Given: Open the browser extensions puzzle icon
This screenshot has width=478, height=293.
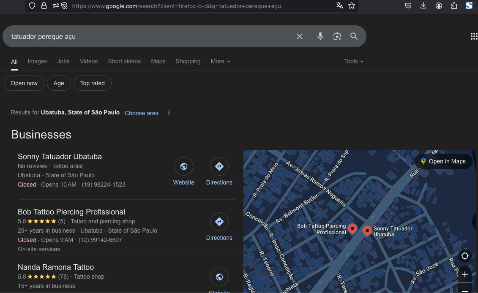Looking at the screenshot, I should click(454, 5).
